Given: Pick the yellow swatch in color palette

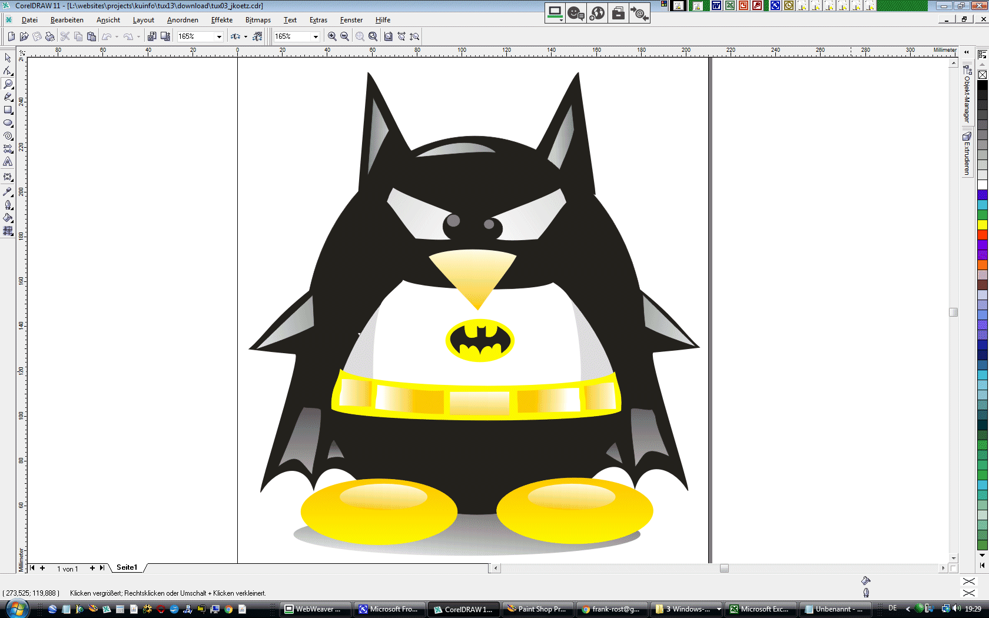Looking at the screenshot, I should [983, 225].
